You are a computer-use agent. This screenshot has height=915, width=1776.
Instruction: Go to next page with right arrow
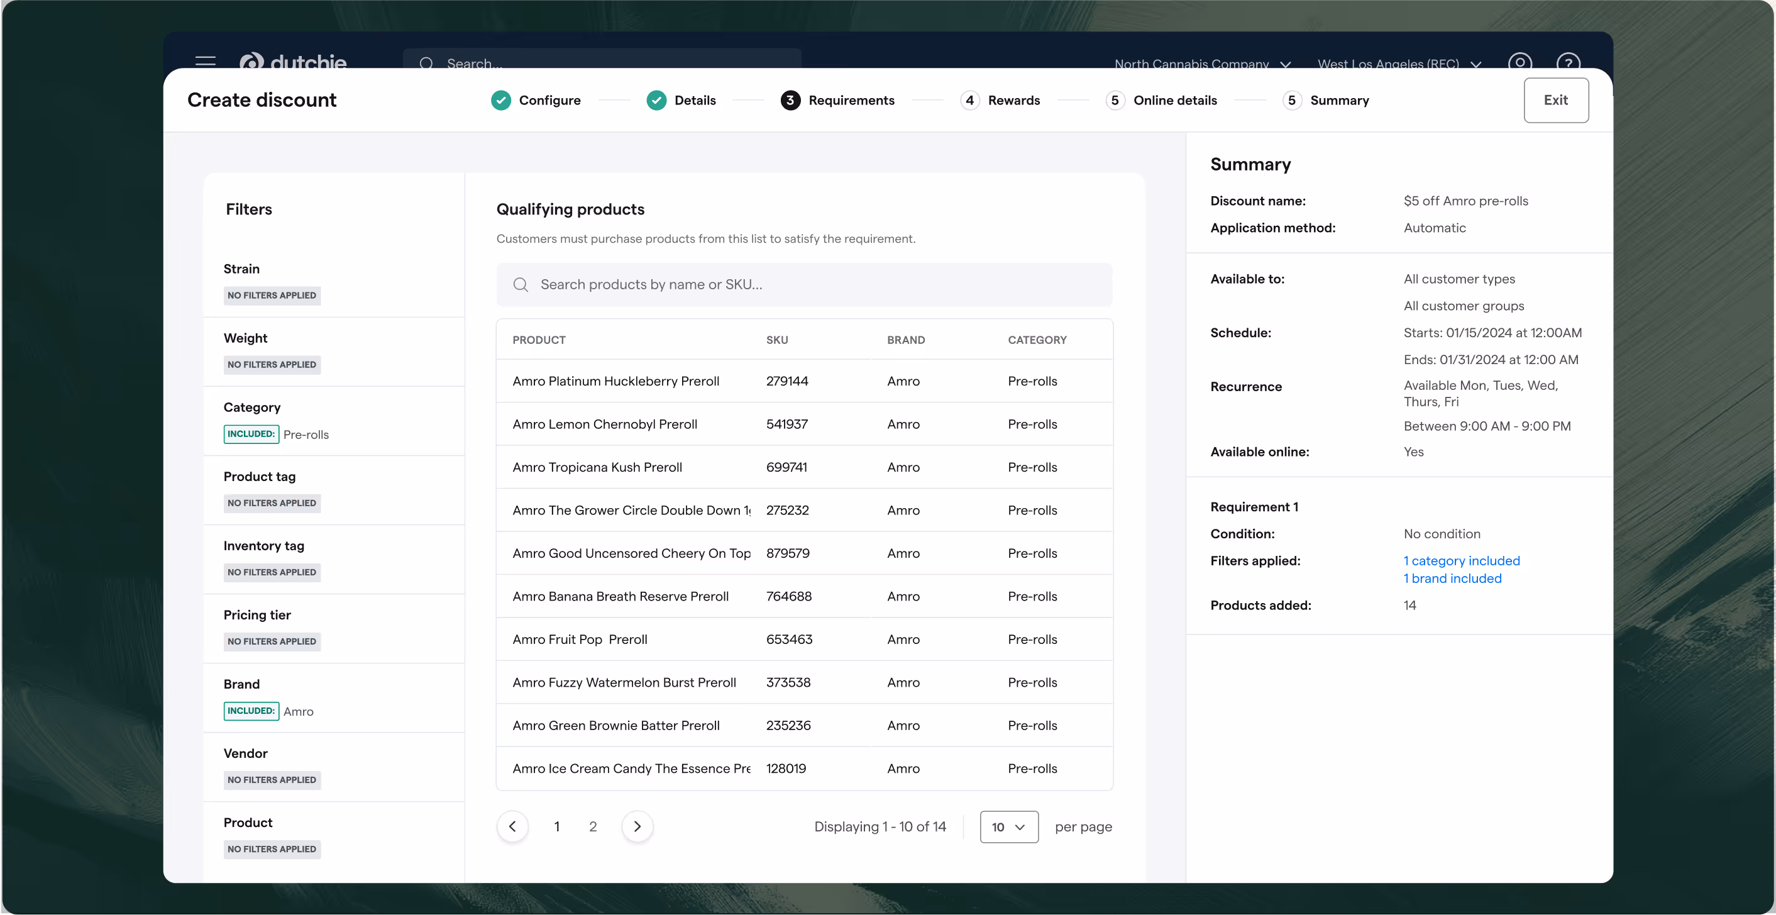click(x=637, y=826)
